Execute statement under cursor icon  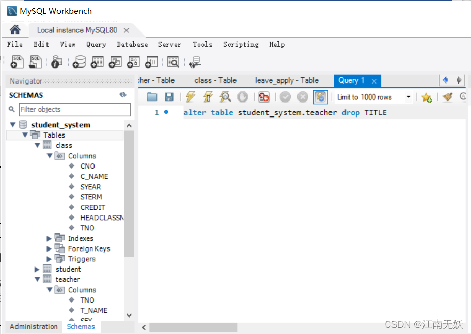coord(208,97)
